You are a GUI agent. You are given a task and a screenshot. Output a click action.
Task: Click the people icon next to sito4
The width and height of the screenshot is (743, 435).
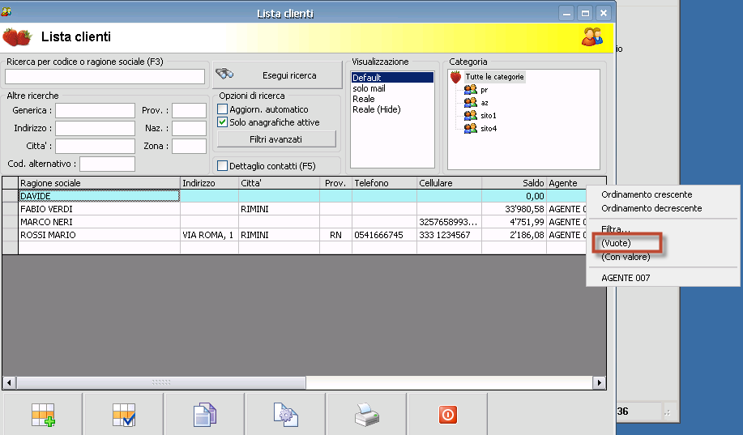pos(470,128)
